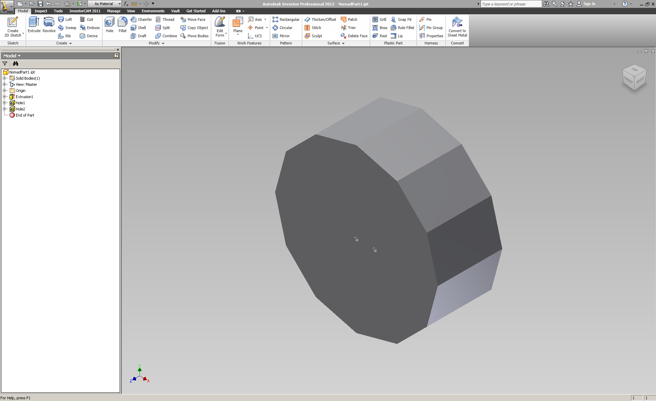This screenshot has width=656, height=401.
Task: Select the Fillet tool
Action: (x=122, y=25)
